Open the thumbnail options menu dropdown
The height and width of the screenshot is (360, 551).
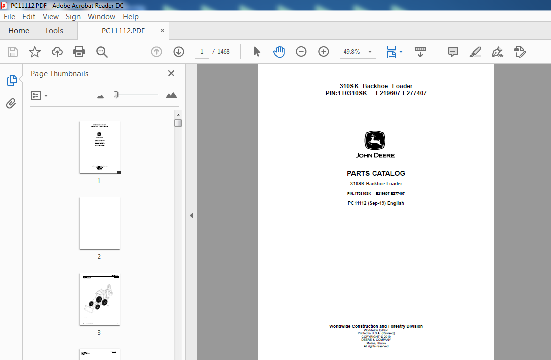click(x=39, y=95)
